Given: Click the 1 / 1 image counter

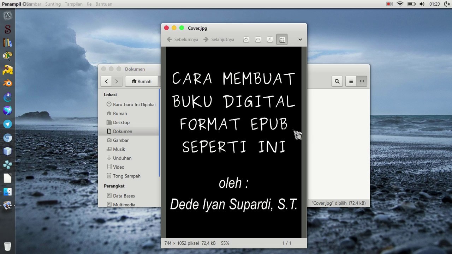Looking at the screenshot, I should pyautogui.click(x=287, y=243).
